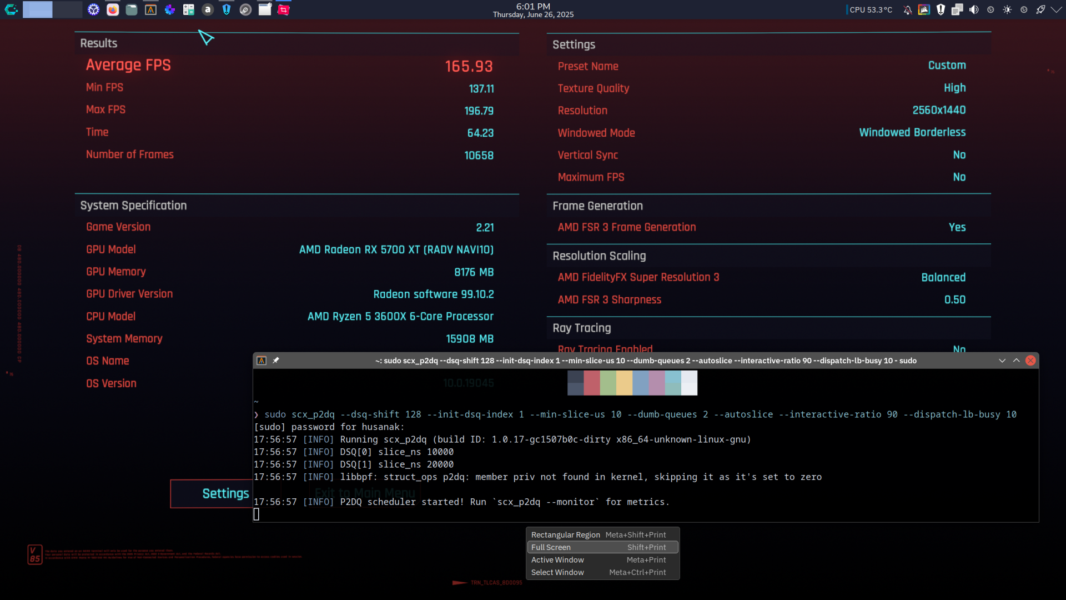
Task: Launch the calculator from the panel
Action: point(189,9)
